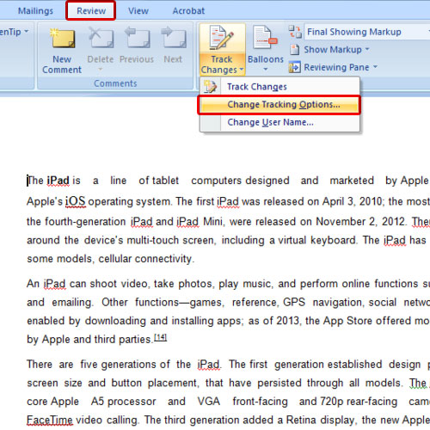Choose Change Tracking Options menu item
Screen dimensions: 430x430
279,105
